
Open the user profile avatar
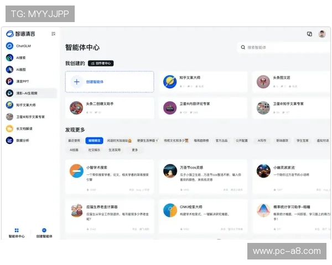(322, 34)
